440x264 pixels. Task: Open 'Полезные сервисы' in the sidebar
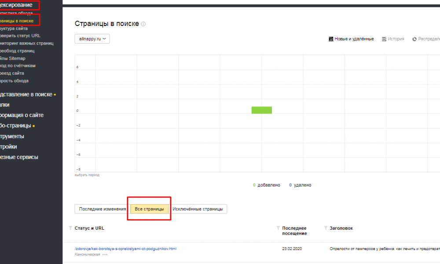(x=19, y=157)
